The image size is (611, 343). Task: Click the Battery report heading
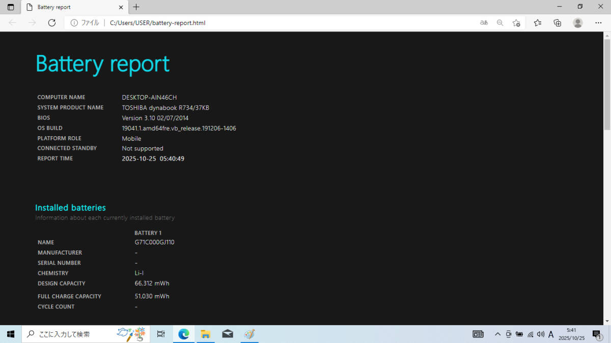102,64
